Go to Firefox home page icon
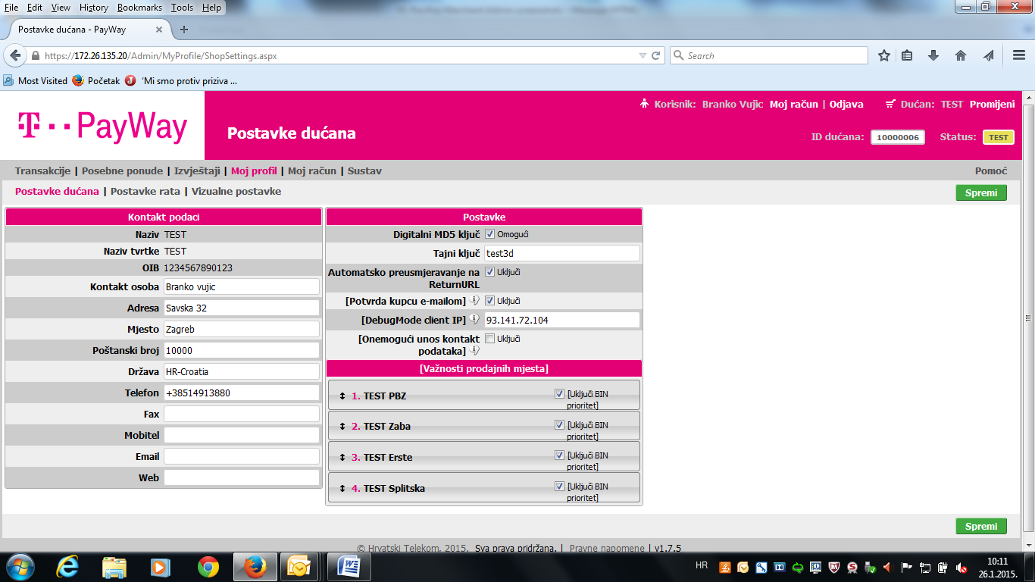 click(961, 55)
